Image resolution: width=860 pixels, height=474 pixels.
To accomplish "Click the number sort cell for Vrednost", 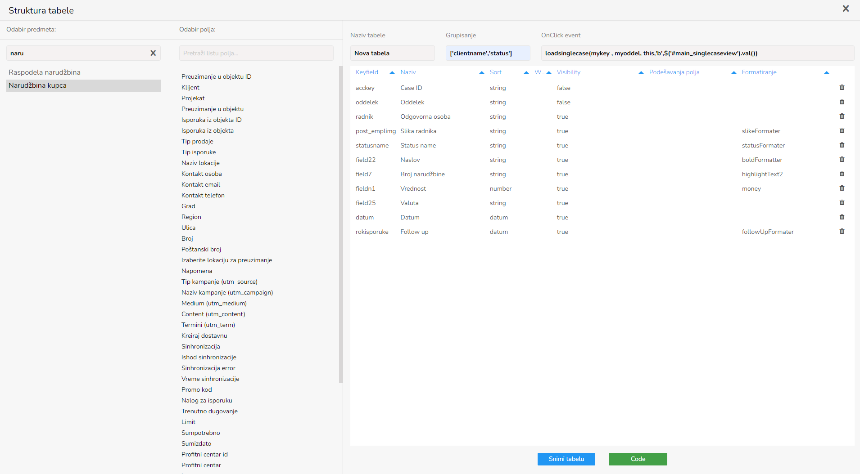I will 501,189.
